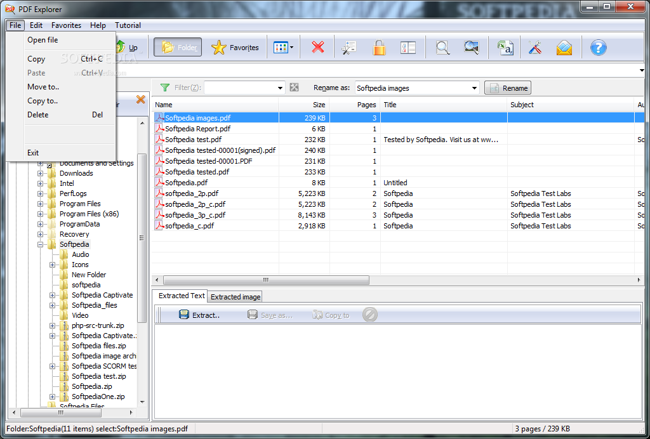Click the Extract.. button with the blue disk icon
The width and height of the screenshot is (650, 439).
pyautogui.click(x=199, y=315)
